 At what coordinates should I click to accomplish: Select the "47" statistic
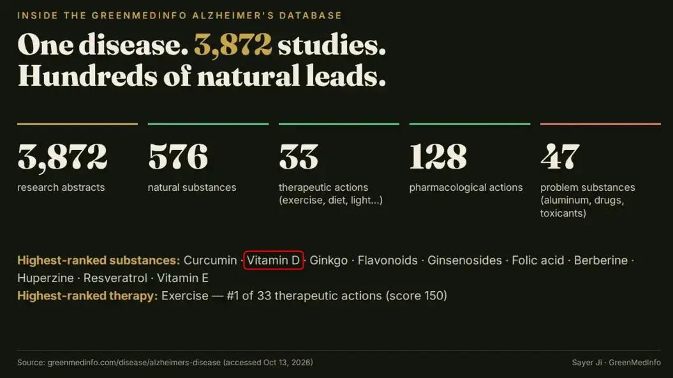pos(560,156)
